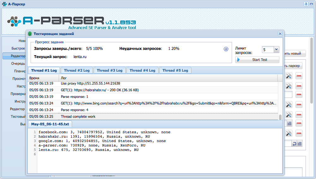The image size is (316, 179).
Task: Click red minus next to the empty input field
Action: pos(299,94)
